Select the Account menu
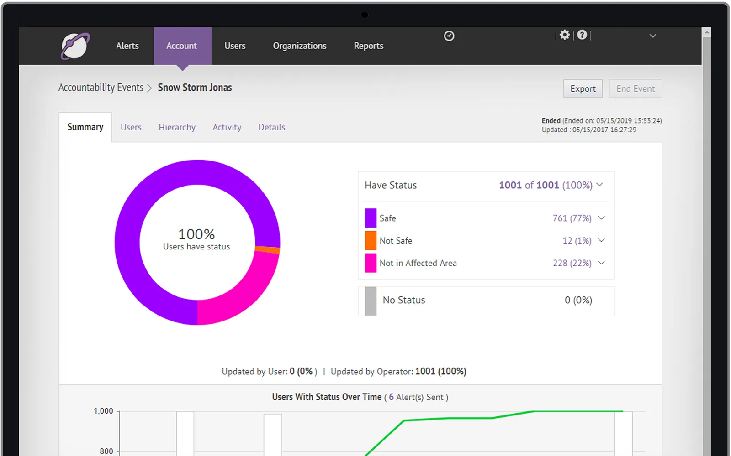 pos(182,46)
